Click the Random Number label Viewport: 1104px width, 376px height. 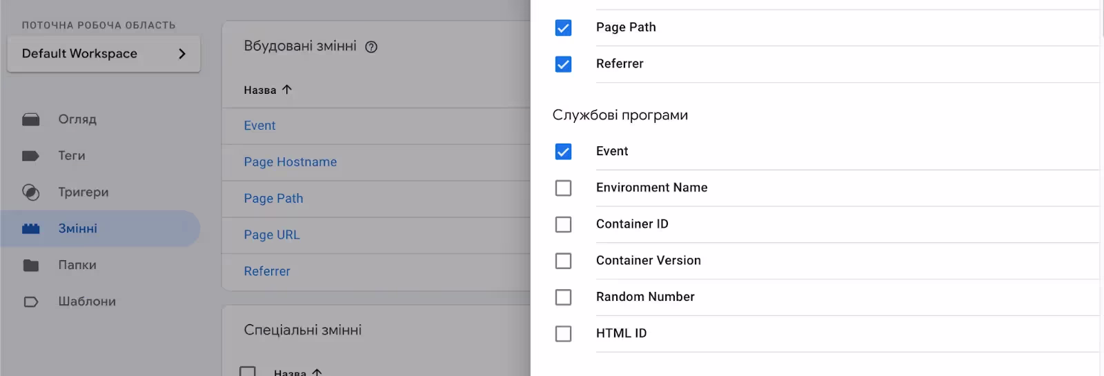645,297
